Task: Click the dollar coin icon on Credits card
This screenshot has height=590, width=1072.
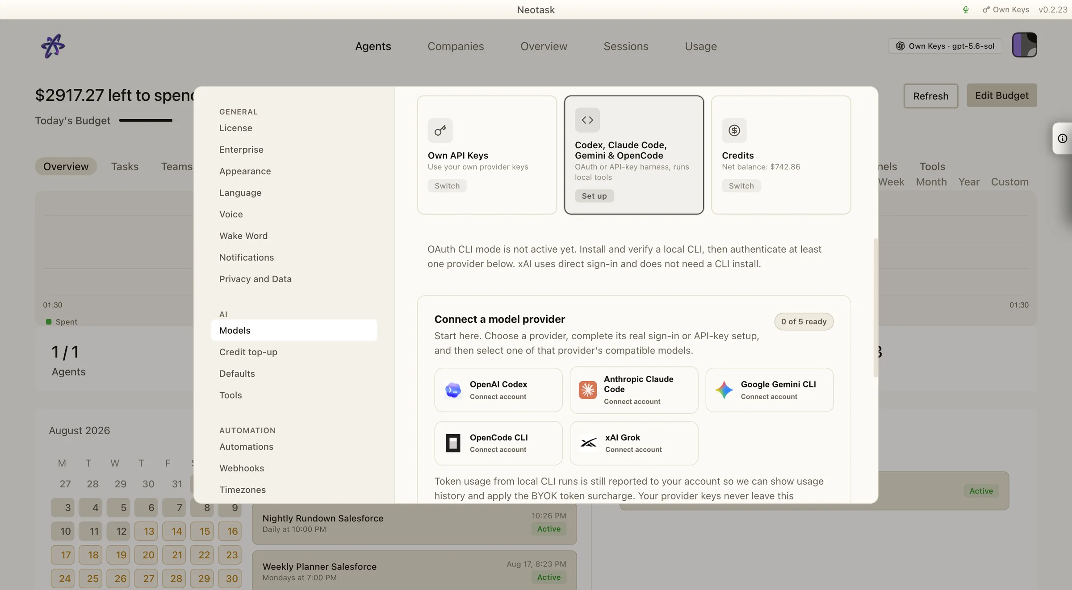Action: click(x=734, y=130)
